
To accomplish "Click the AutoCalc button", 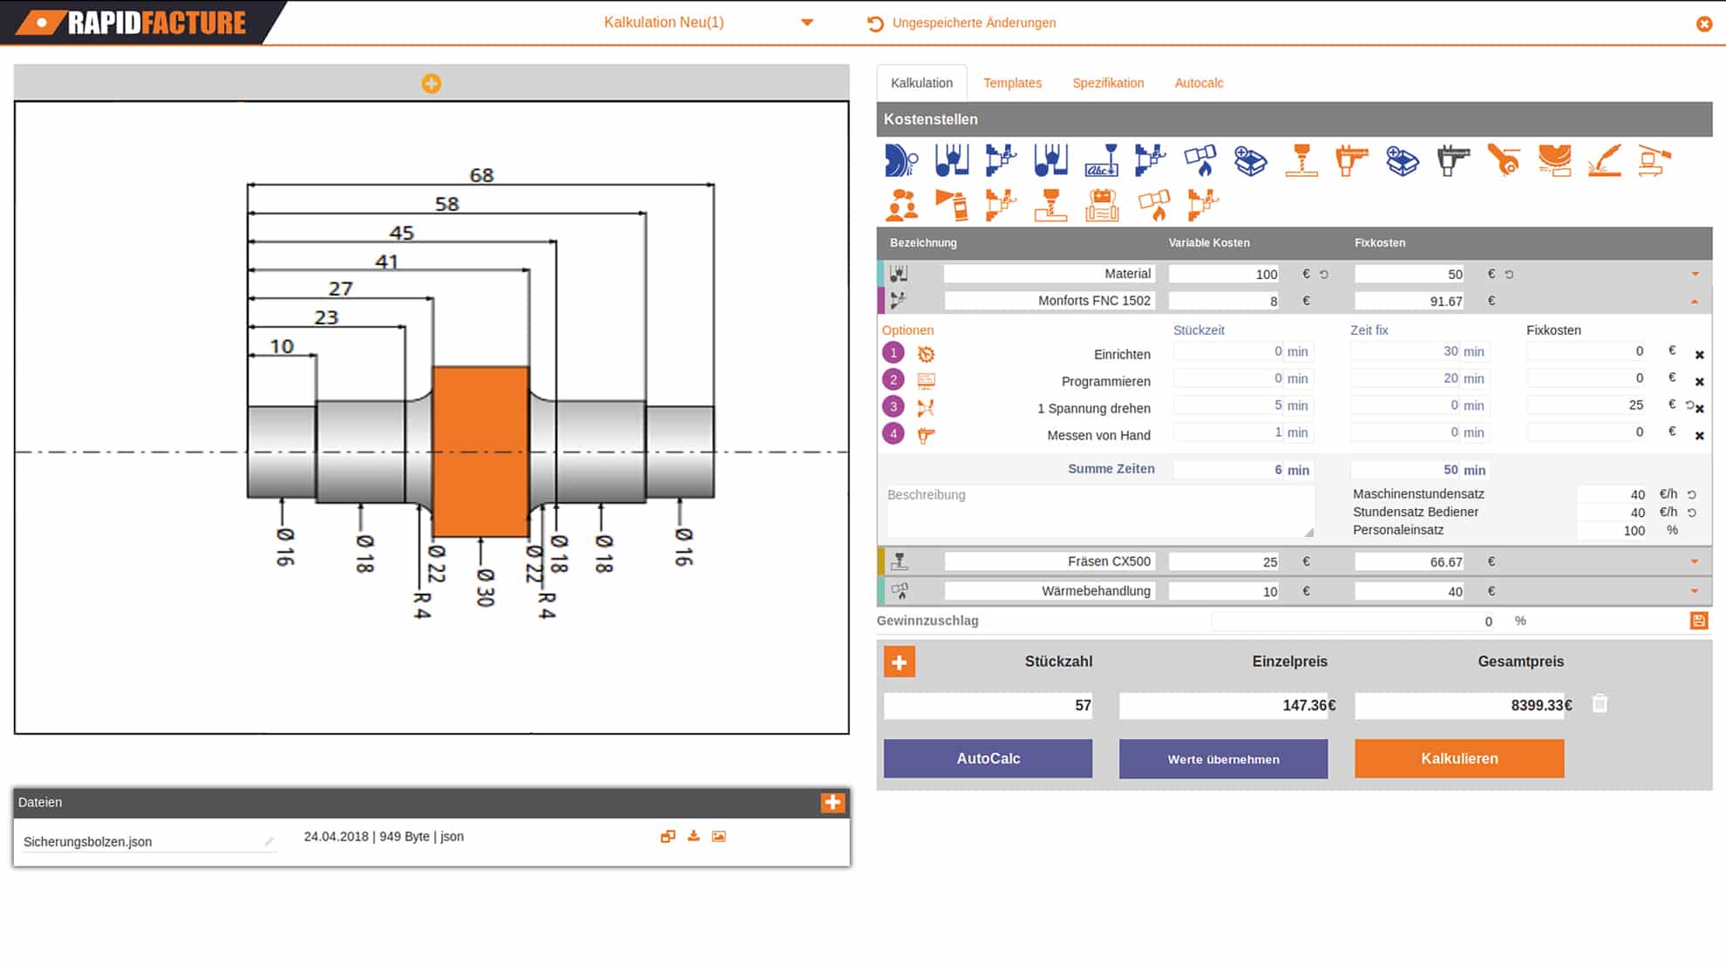I will (988, 758).
